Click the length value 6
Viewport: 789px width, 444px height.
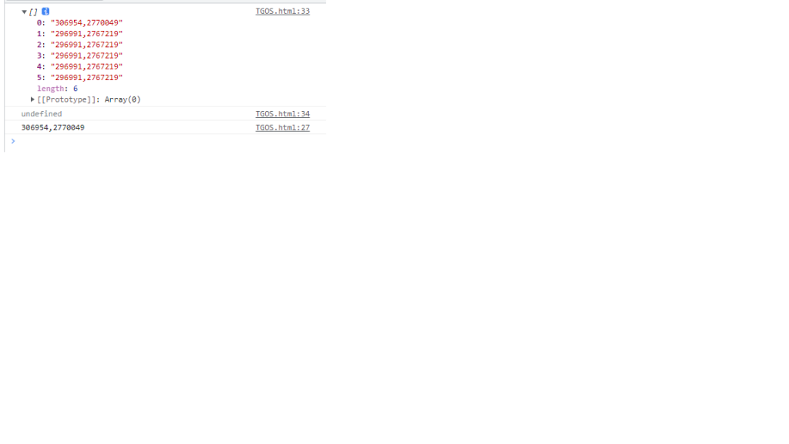tap(76, 89)
